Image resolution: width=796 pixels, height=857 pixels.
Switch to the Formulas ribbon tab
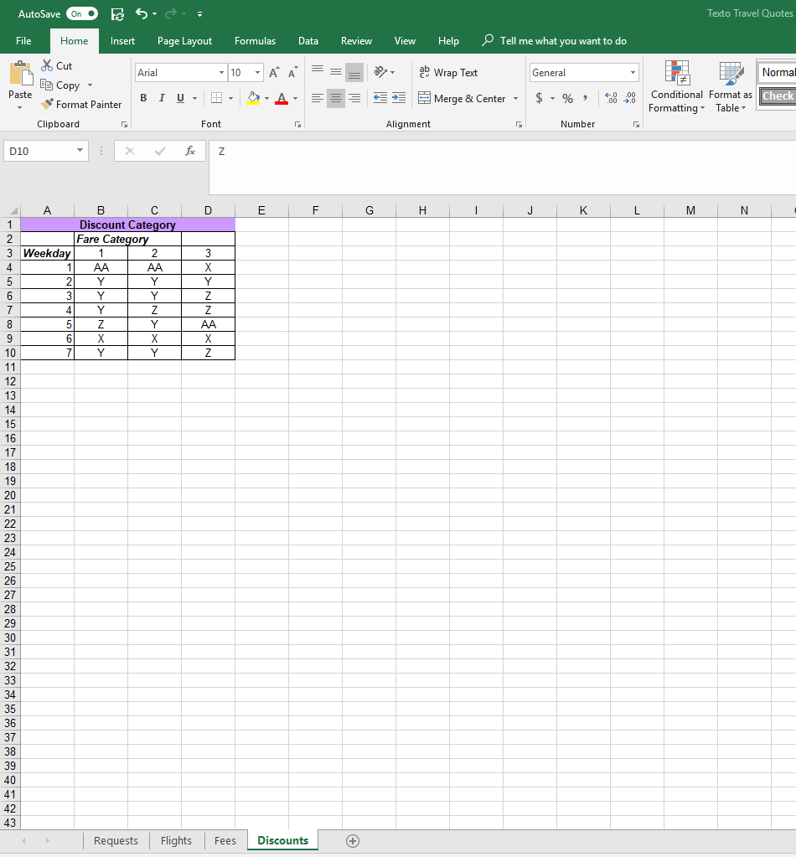[255, 40]
